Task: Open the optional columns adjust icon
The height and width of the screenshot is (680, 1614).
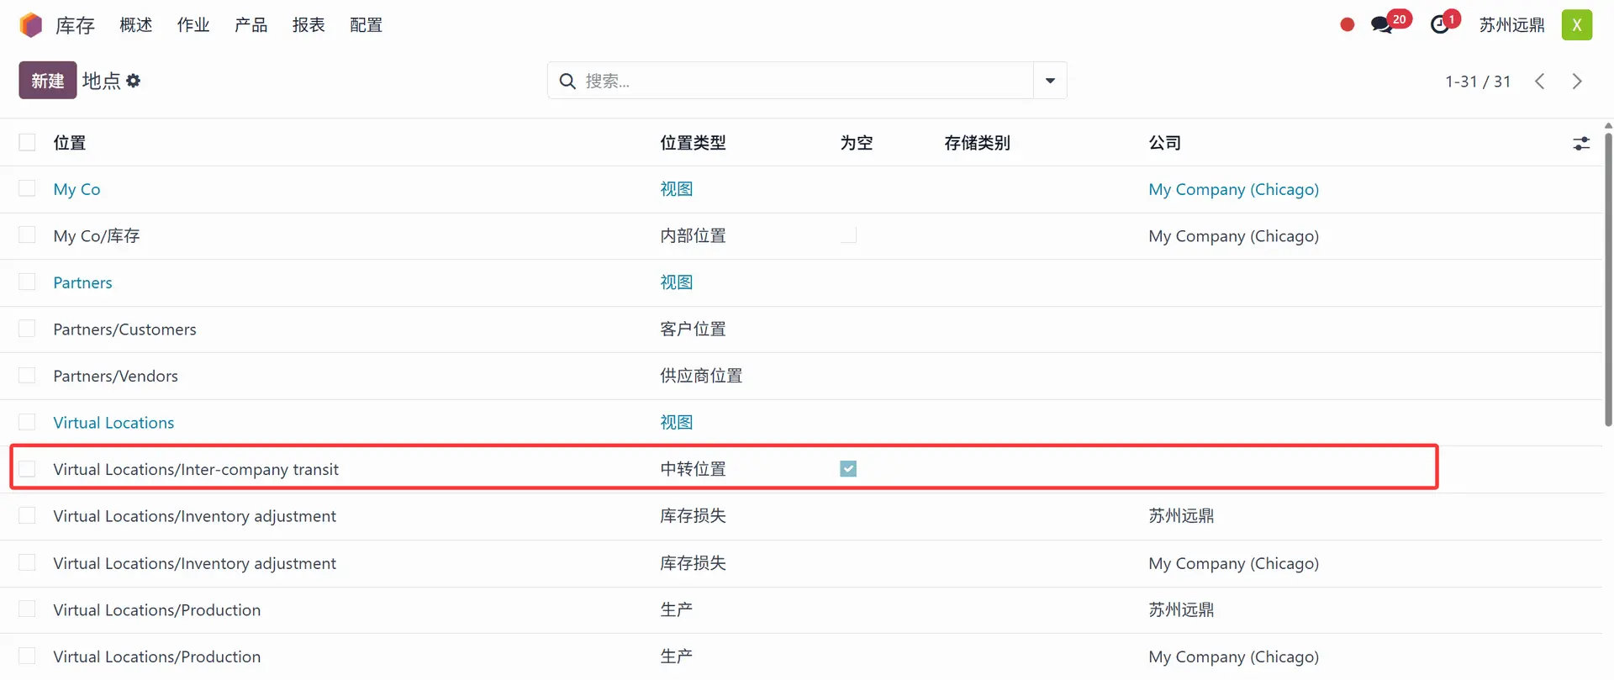Action: coord(1581,144)
